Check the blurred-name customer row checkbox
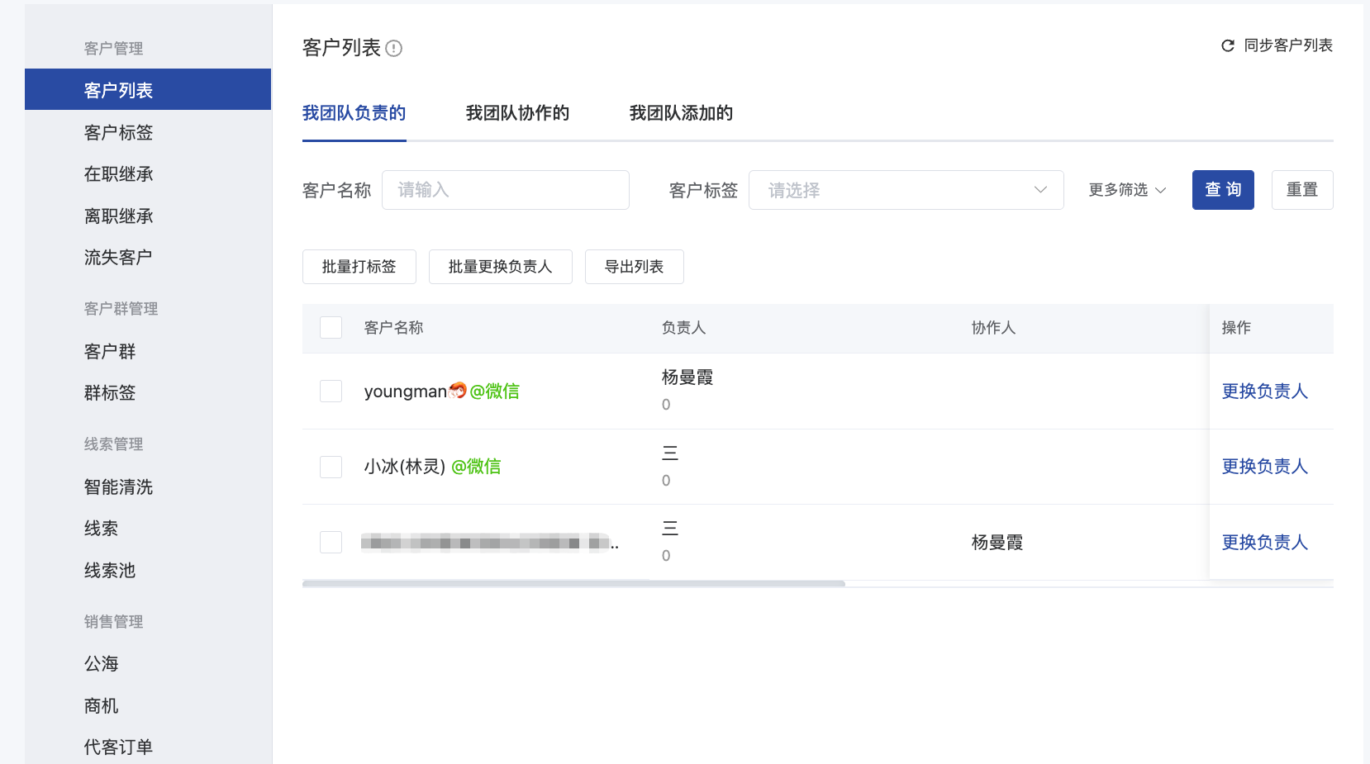 [331, 543]
